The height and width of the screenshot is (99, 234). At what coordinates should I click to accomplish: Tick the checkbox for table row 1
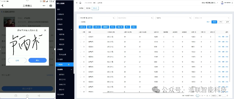pyautogui.click(x=80, y=37)
